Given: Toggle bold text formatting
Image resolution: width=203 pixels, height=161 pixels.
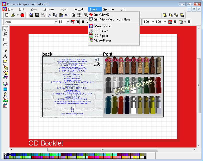Looking at the screenshot, I should (83, 22).
